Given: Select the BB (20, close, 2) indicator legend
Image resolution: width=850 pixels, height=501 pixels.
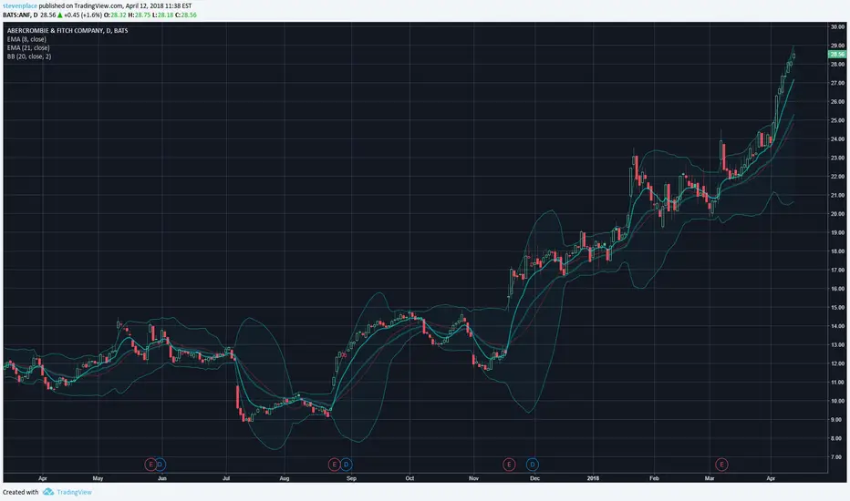Looking at the screenshot, I should point(29,56).
